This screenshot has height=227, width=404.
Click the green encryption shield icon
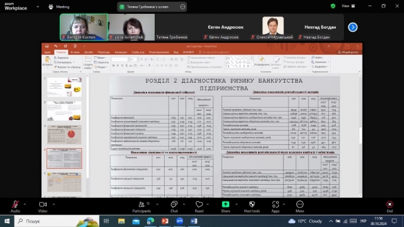pos(333,6)
